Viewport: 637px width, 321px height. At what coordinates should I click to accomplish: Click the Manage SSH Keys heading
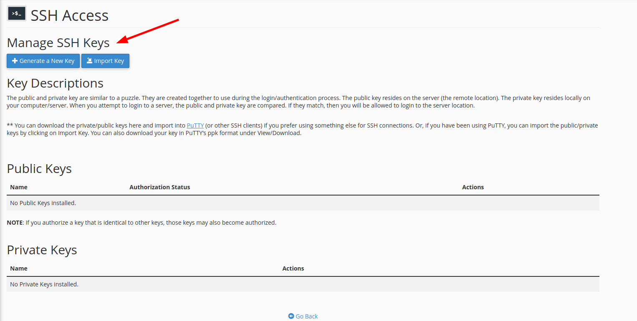[58, 43]
